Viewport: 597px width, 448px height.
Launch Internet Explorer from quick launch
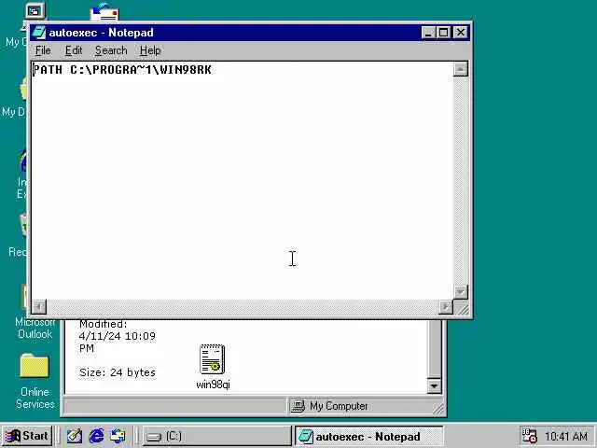[x=96, y=436]
